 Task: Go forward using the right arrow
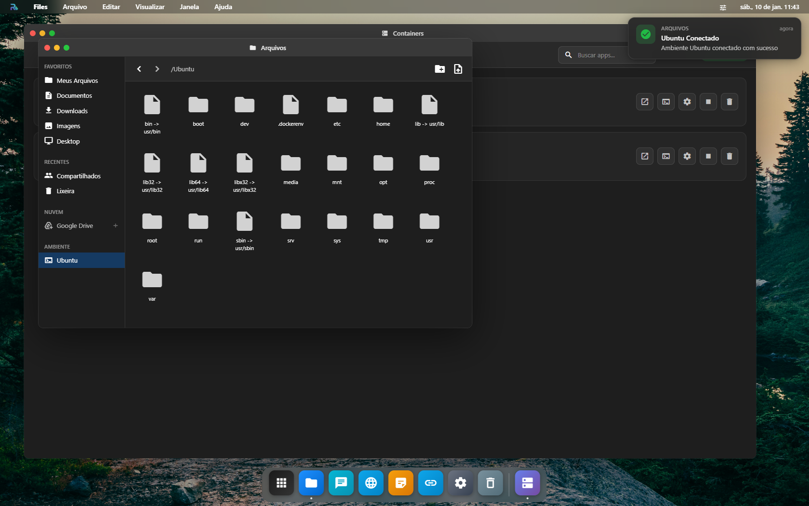point(157,69)
